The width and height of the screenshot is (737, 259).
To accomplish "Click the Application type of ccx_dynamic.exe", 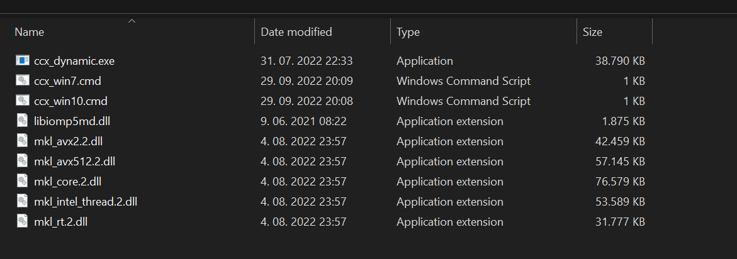I will click(x=425, y=60).
